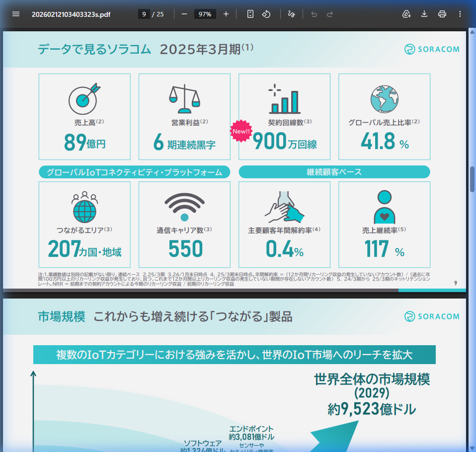Click the New!! badge on the slide
Image resolution: width=476 pixels, height=452 pixels.
pyautogui.click(x=241, y=131)
